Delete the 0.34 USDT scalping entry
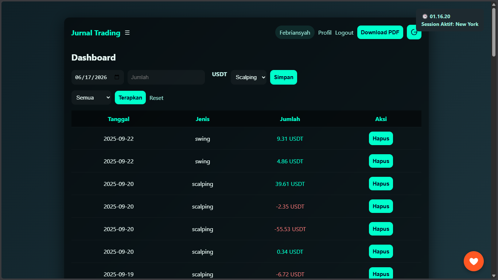 tap(381, 252)
